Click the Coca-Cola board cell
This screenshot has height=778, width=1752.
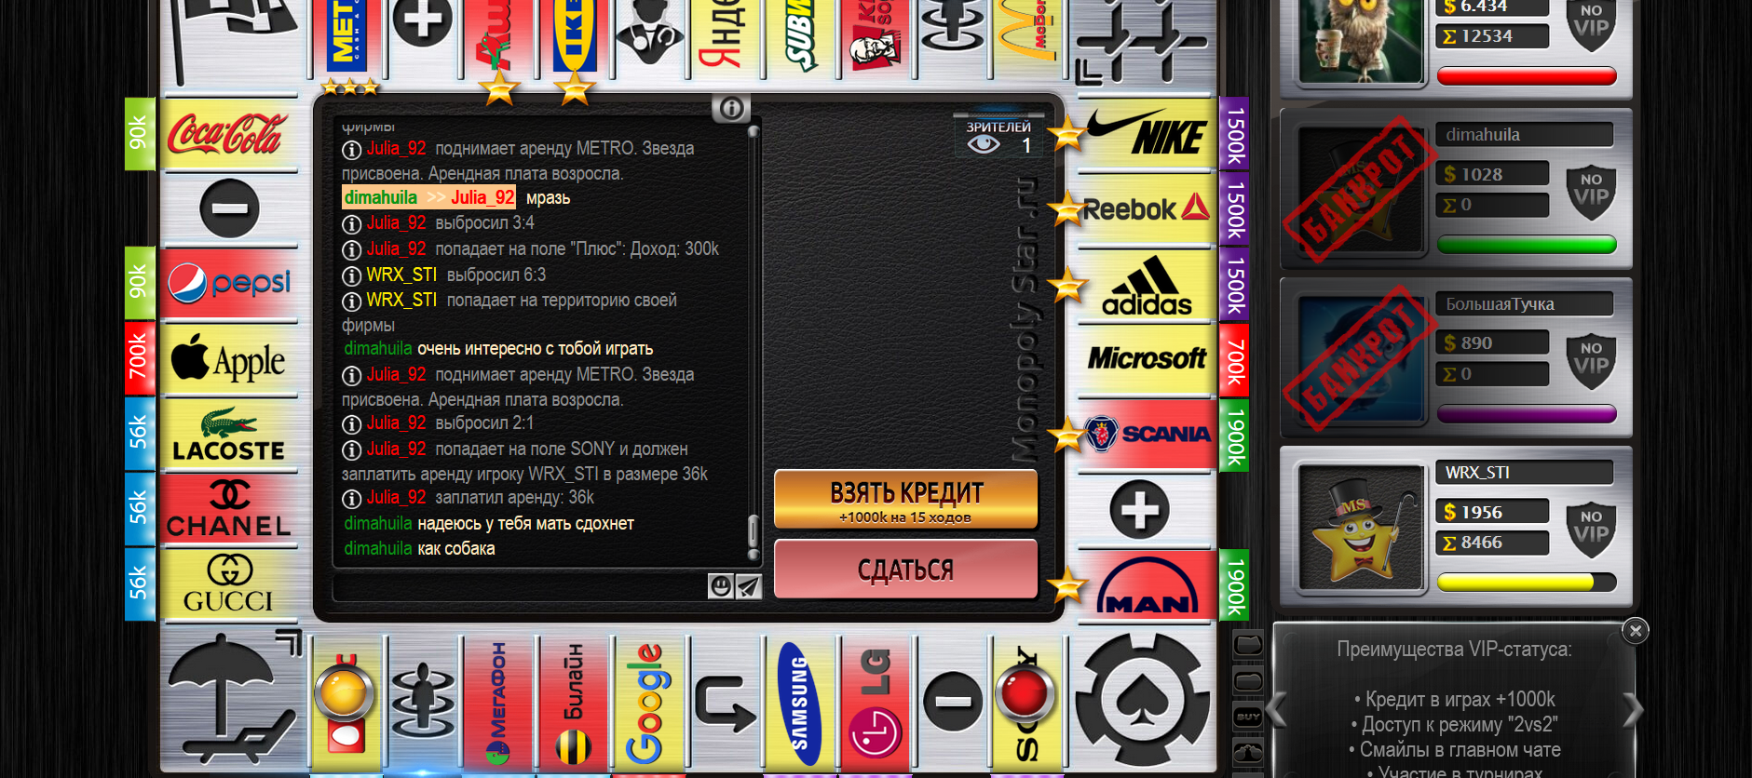click(229, 135)
